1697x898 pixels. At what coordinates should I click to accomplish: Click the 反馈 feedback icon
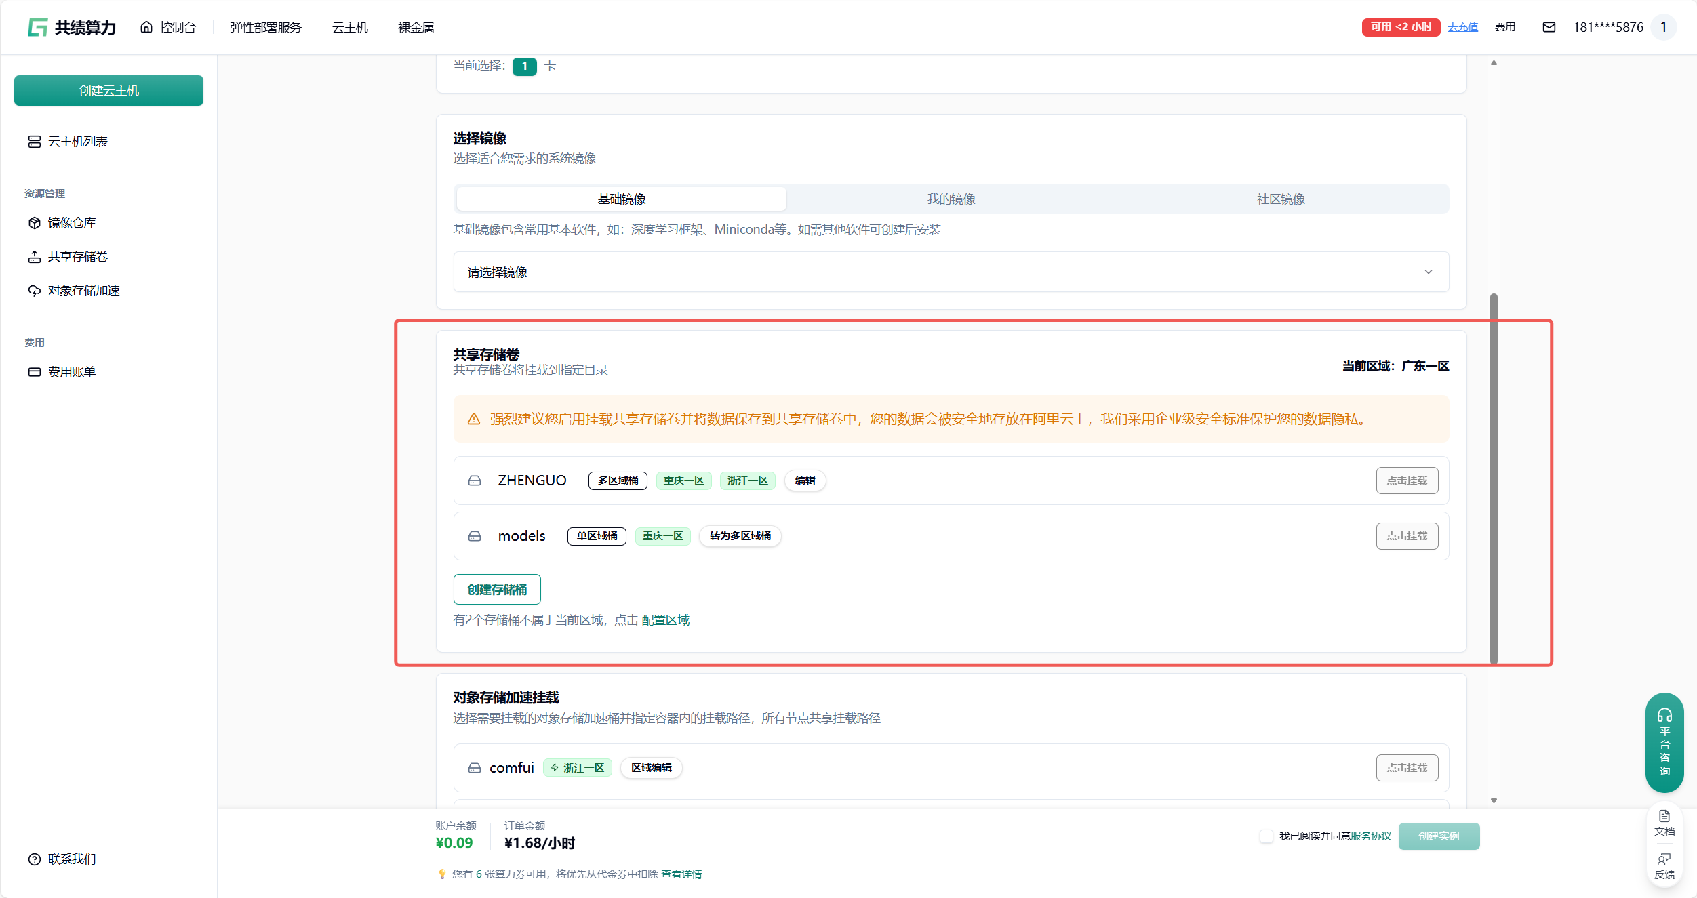click(1664, 865)
